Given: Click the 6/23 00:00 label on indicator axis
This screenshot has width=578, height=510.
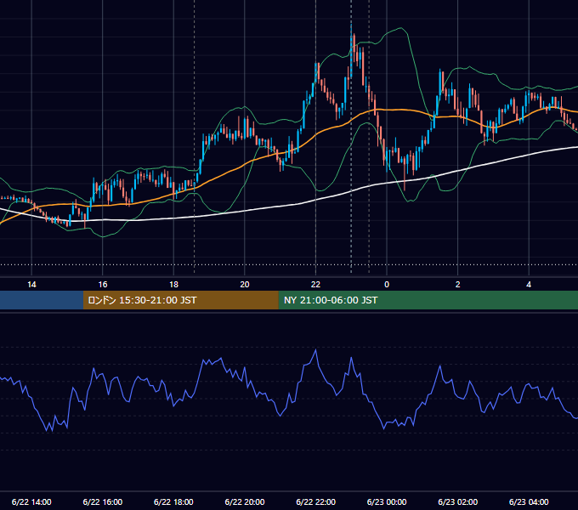Looking at the screenshot, I should point(387,501).
